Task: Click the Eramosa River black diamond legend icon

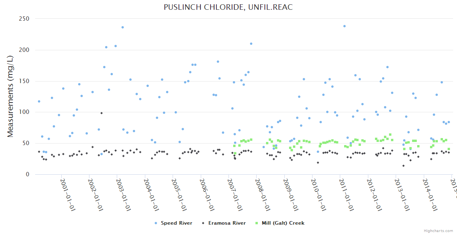Action: pos(203,223)
